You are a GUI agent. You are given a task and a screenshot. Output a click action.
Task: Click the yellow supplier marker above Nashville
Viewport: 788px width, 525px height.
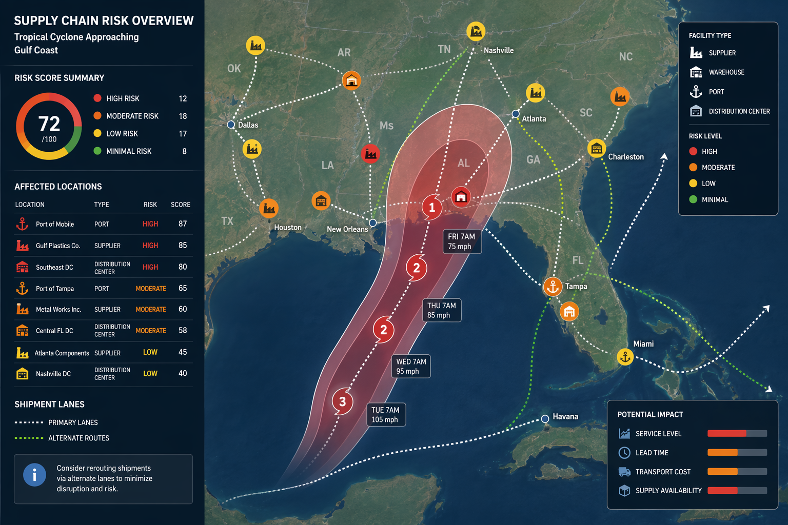click(476, 31)
